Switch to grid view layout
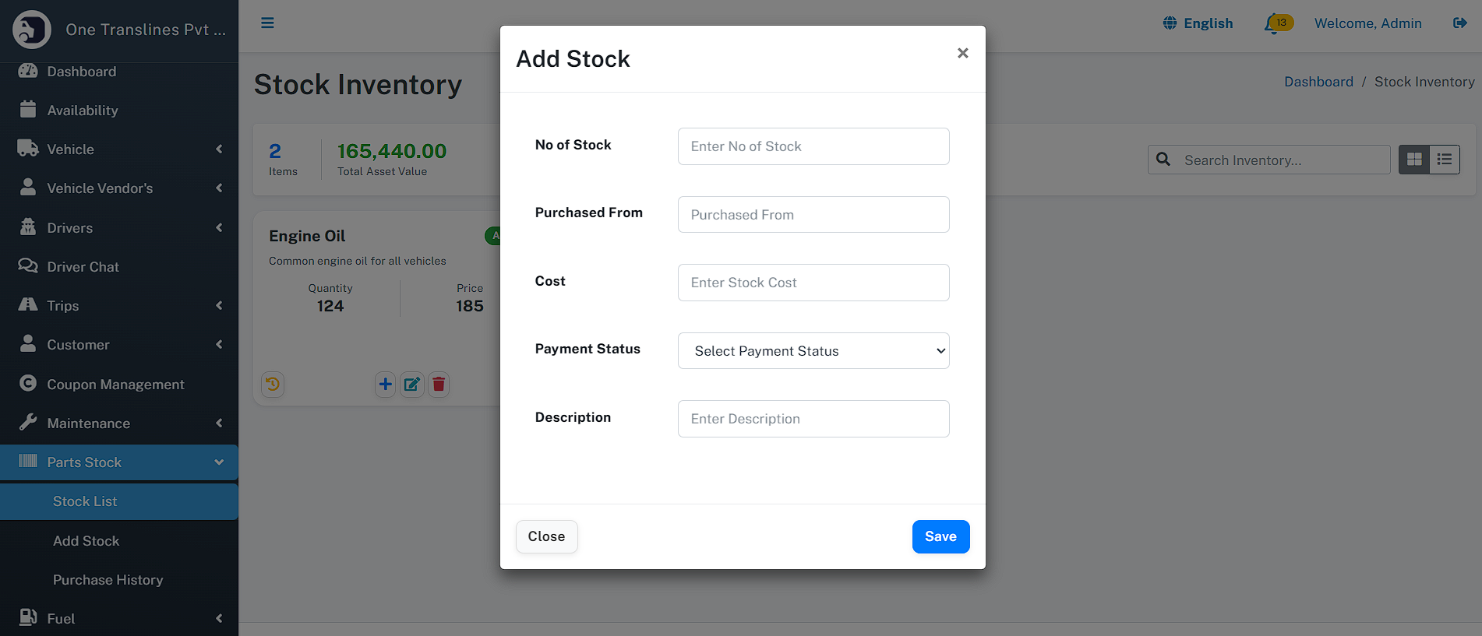1482x636 pixels. 1414,160
